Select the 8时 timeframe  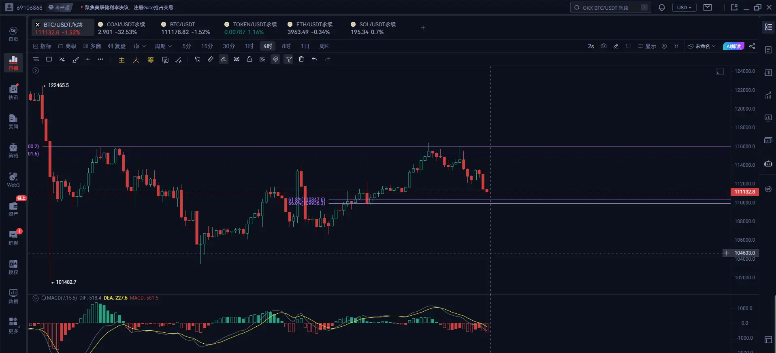[286, 46]
